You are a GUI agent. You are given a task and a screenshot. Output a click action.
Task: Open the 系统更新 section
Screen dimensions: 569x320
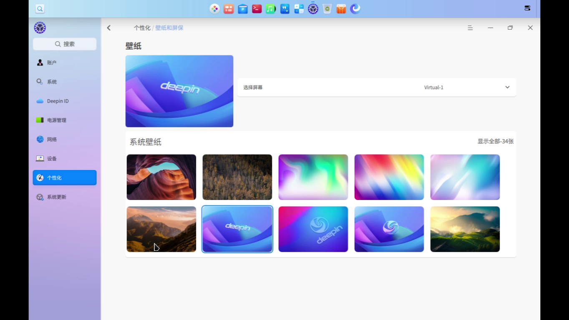(x=65, y=197)
